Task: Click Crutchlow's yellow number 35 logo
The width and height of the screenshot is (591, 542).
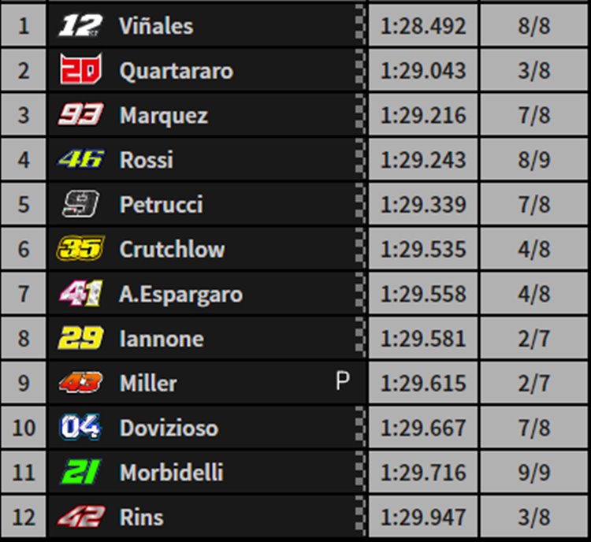Action: pos(80,248)
